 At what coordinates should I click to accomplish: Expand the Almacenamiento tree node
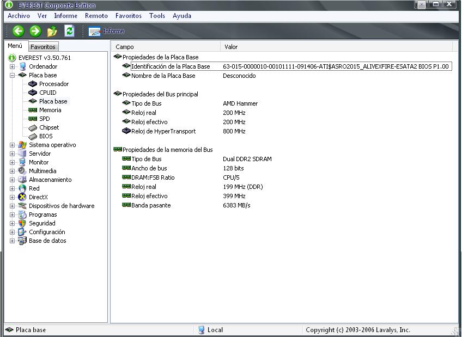(x=13, y=180)
